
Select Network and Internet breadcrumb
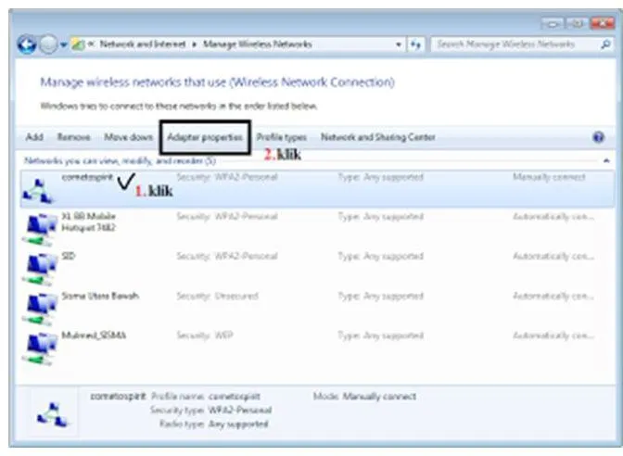click(x=143, y=44)
